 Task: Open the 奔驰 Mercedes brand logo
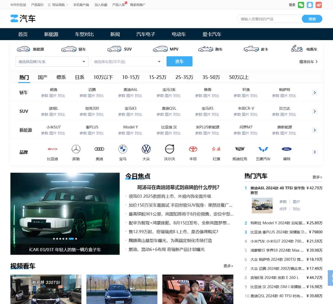[76, 149]
